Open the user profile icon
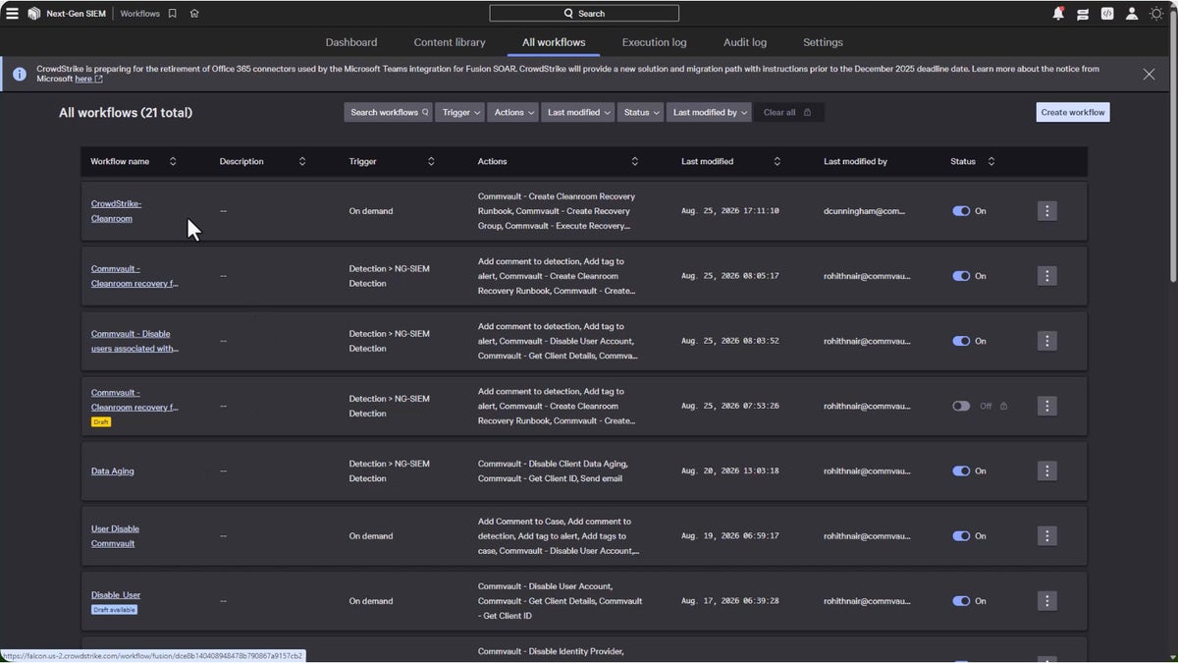Screen dimensions: 1178x663 point(1132,14)
